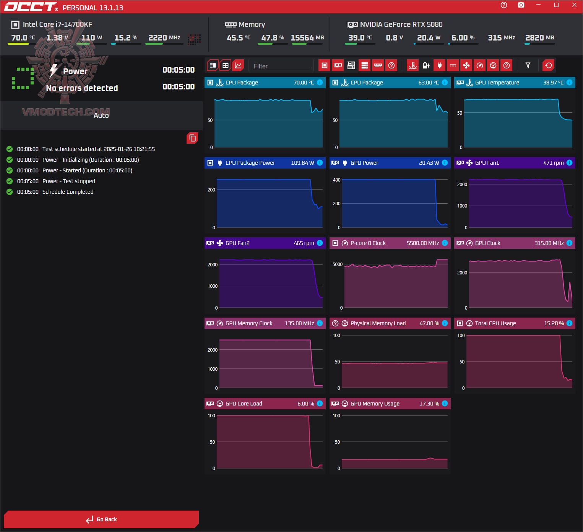Click the clock speedometer filter icon
Viewport: 583px width, 532px height.
click(480, 65)
